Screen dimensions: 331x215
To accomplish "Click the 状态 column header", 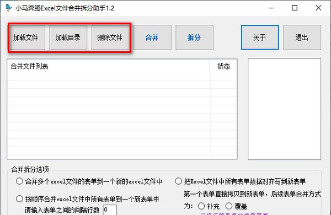I will click(223, 66).
